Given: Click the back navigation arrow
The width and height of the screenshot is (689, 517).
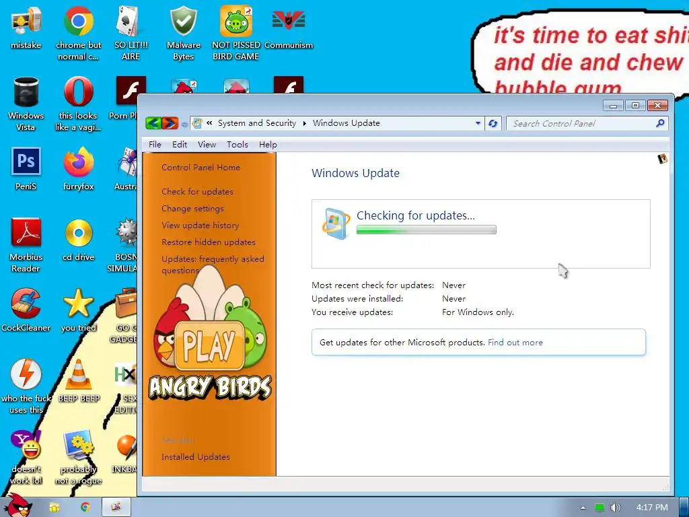Looking at the screenshot, I should pos(154,123).
